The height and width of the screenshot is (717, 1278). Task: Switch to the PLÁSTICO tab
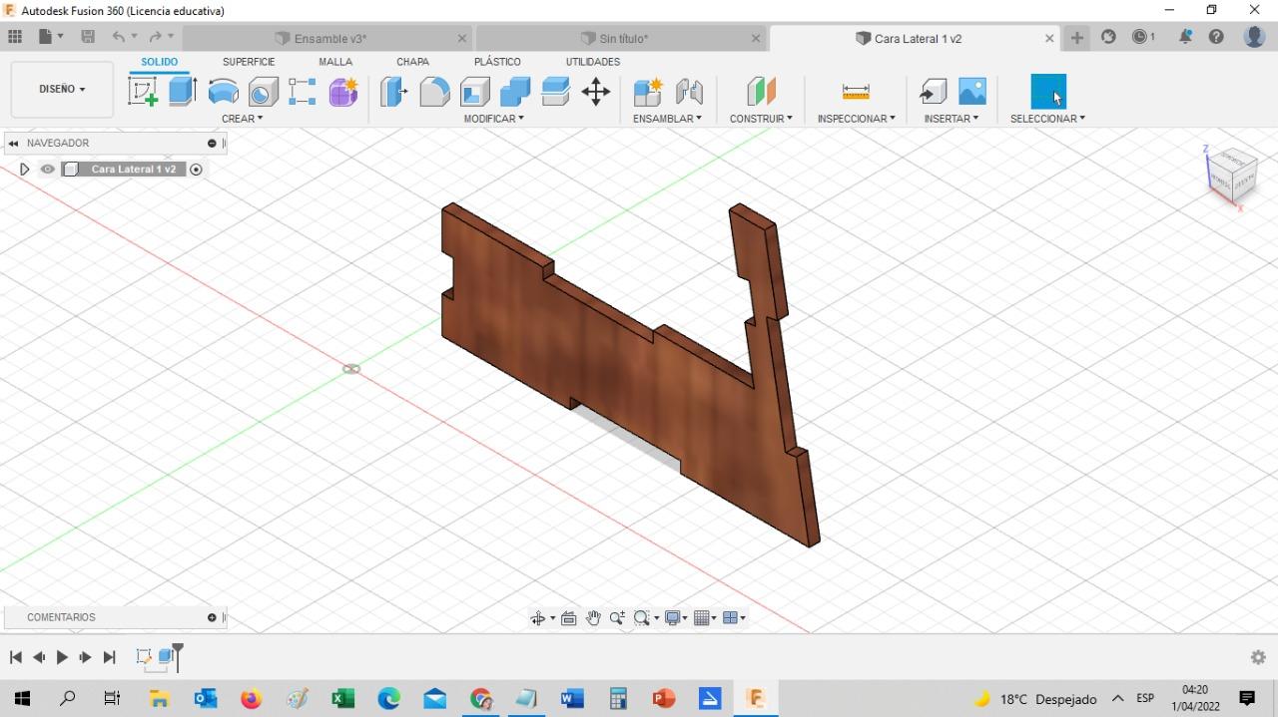click(x=497, y=62)
